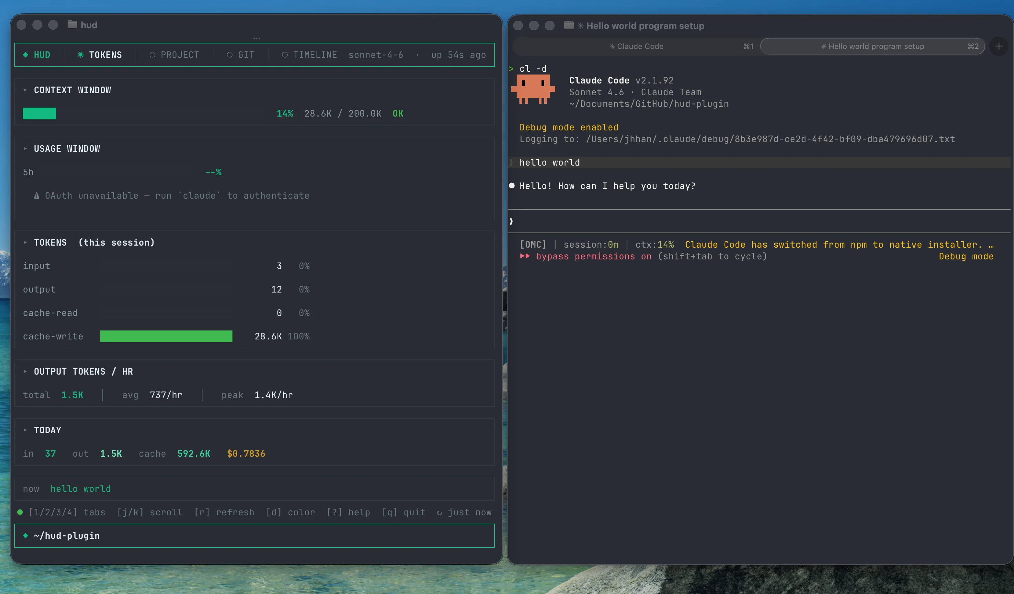
Task: Click the ctx:14% statusline entry
Action: point(654,245)
